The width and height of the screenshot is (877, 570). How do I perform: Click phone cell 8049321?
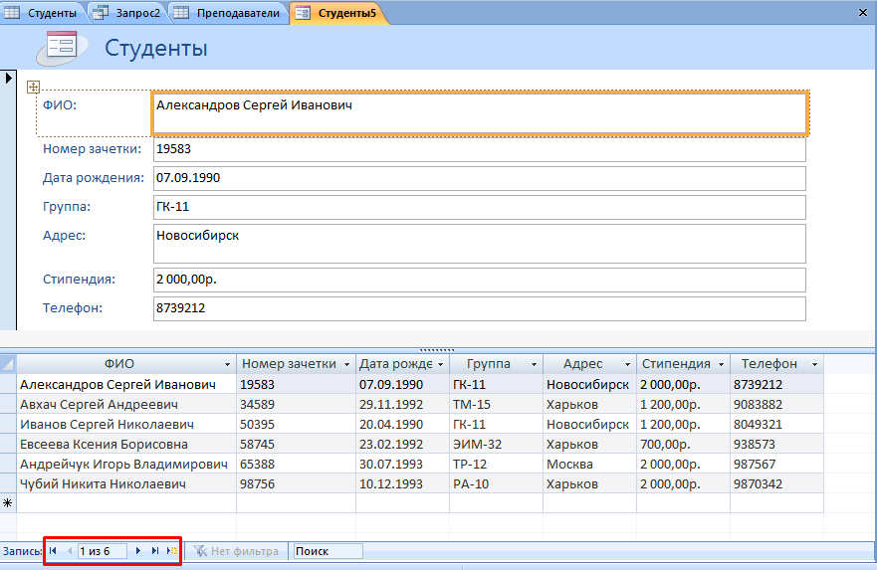tap(776, 424)
